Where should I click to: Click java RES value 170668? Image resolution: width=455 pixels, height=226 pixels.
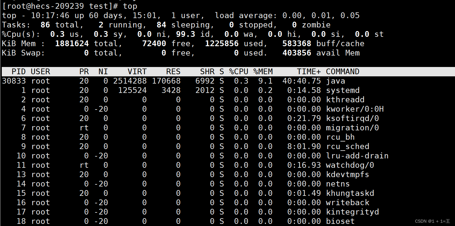click(166, 81)
